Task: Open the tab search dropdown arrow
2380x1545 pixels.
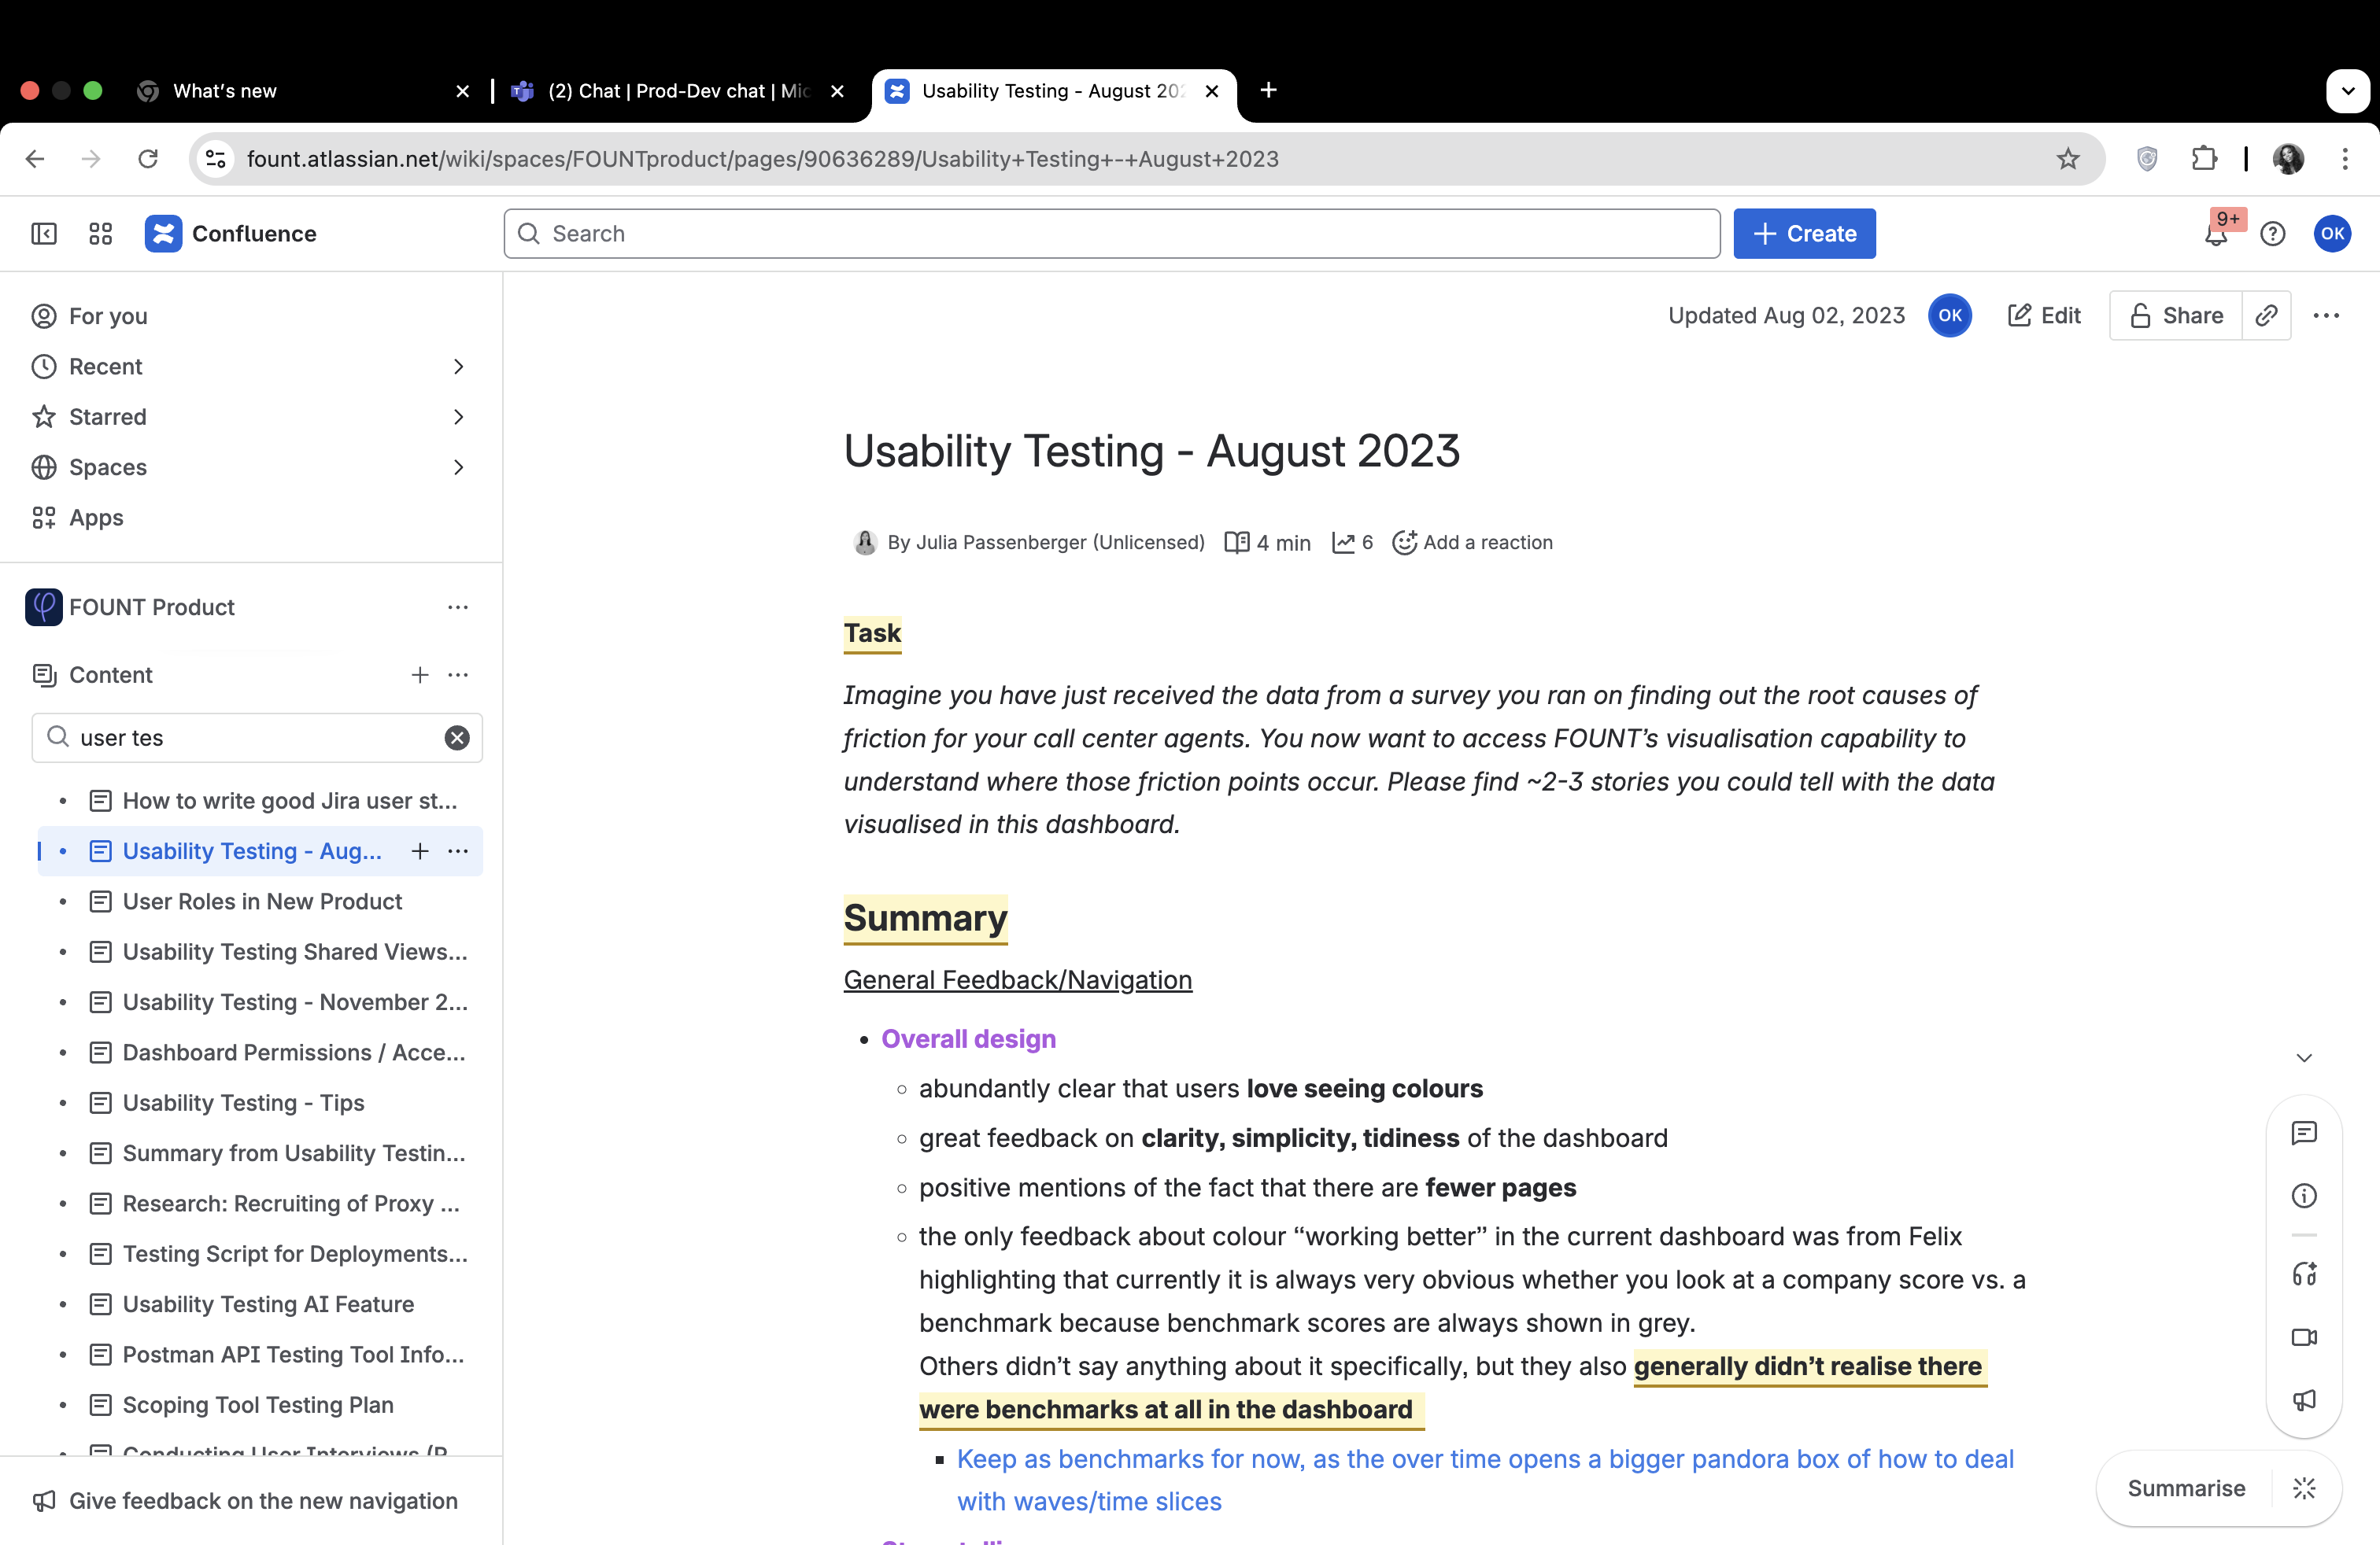Action: coord(2347,91)
